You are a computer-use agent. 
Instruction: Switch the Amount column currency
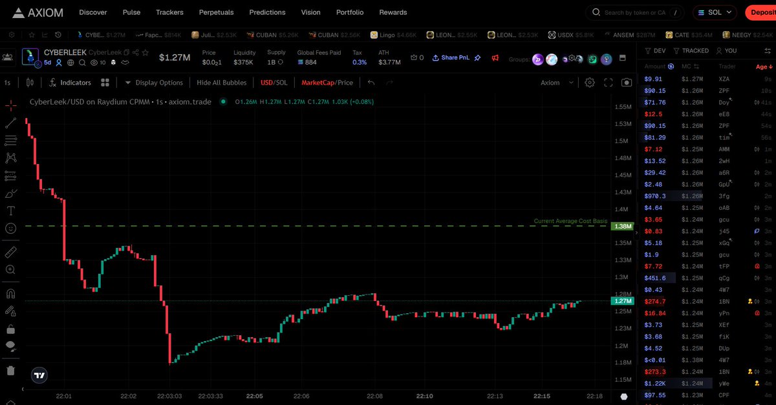[670, 67]
